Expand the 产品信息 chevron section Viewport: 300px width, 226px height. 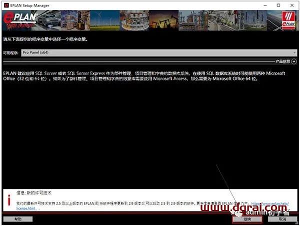click(294, 61)
